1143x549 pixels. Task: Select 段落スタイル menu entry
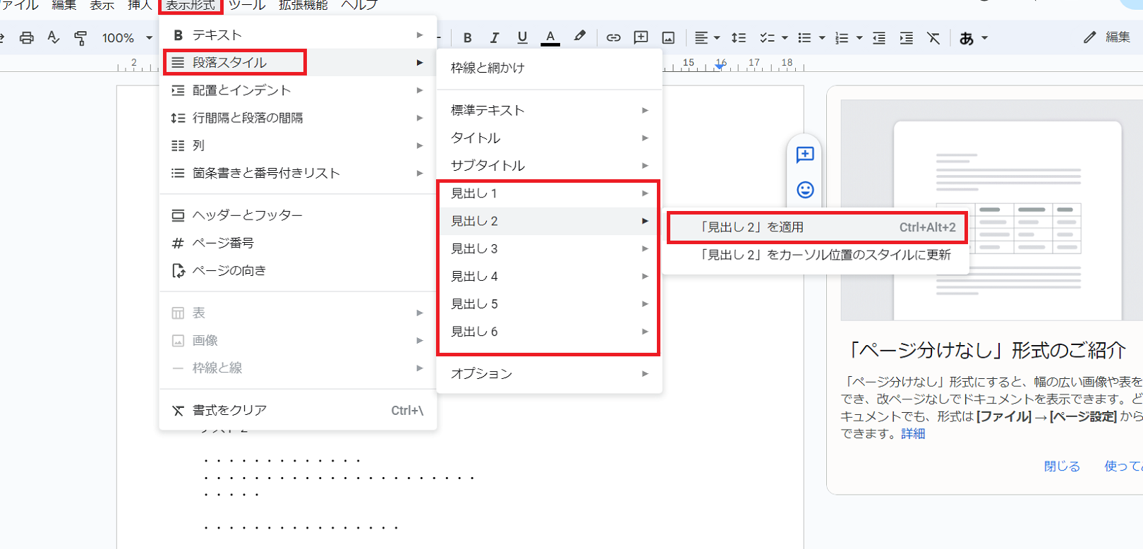298,62
